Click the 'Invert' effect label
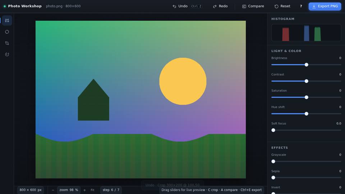This screenshot has height=194, width=345. [x=276, y=188]
